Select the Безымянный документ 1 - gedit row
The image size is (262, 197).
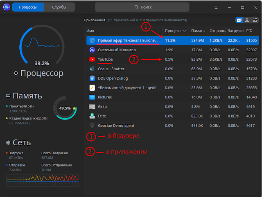[x=173, y=88]
